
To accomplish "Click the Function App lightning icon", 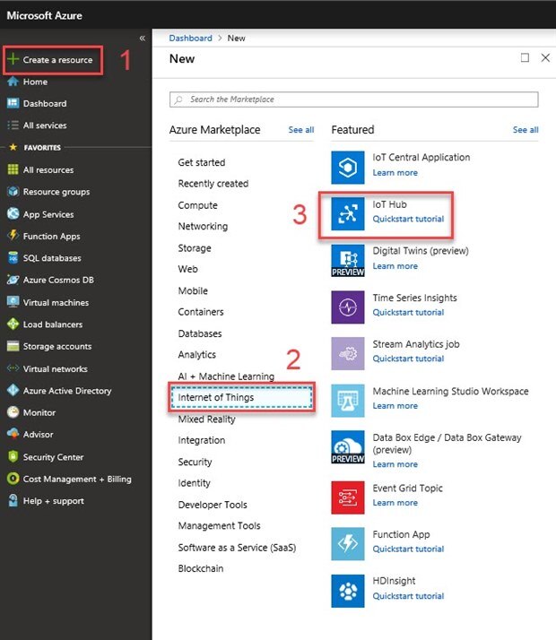I will [348, 543].
